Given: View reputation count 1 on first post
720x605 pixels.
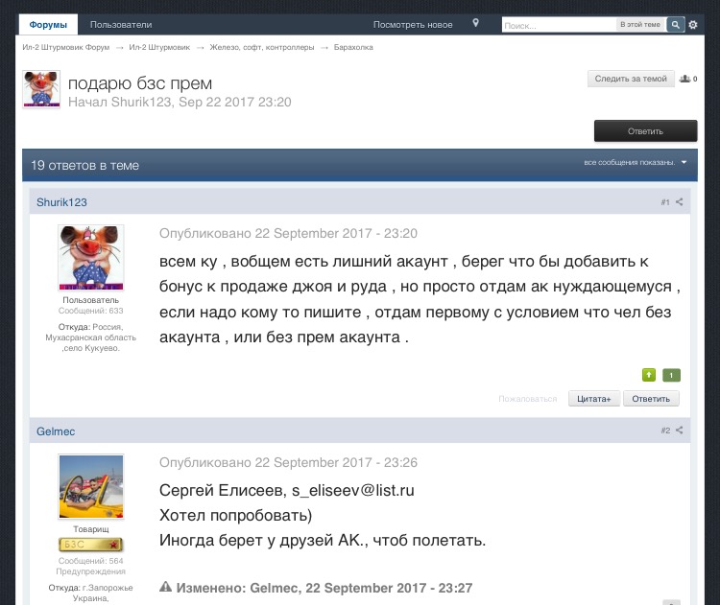Looking at the screenshot, I should pos(671,375).
